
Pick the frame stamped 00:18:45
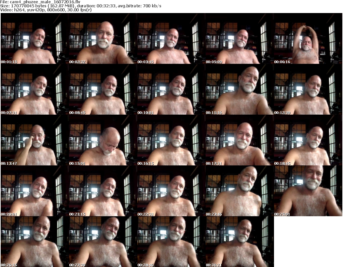[x=308, y=140]
